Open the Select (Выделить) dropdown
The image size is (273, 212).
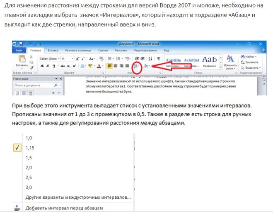tap(251, 68)
